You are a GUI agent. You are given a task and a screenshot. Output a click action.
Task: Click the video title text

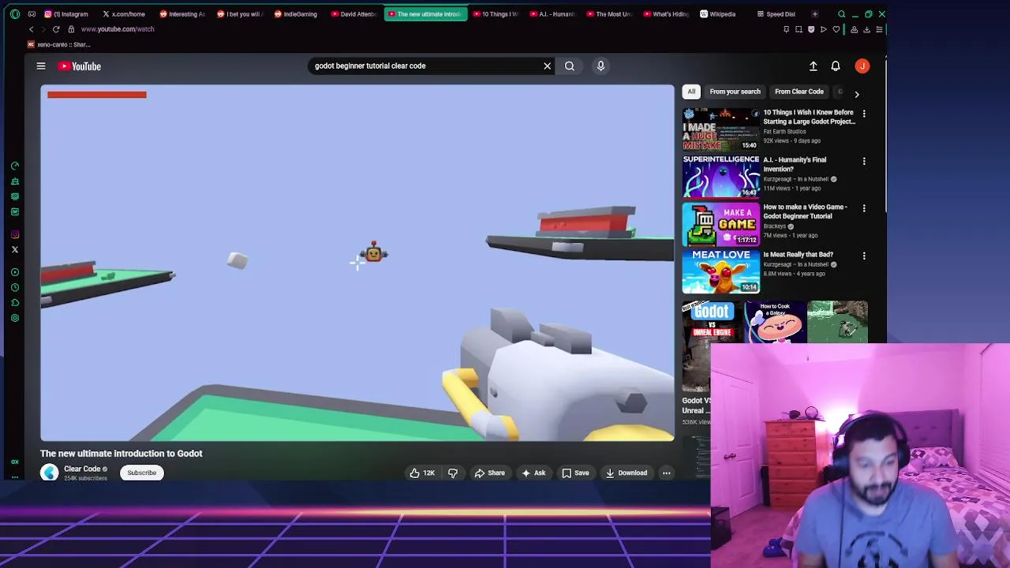point(122,454)
